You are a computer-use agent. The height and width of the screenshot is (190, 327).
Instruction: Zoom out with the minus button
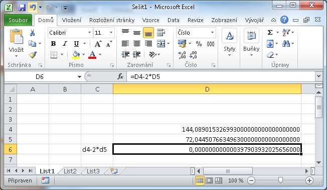tap(251, 180)
